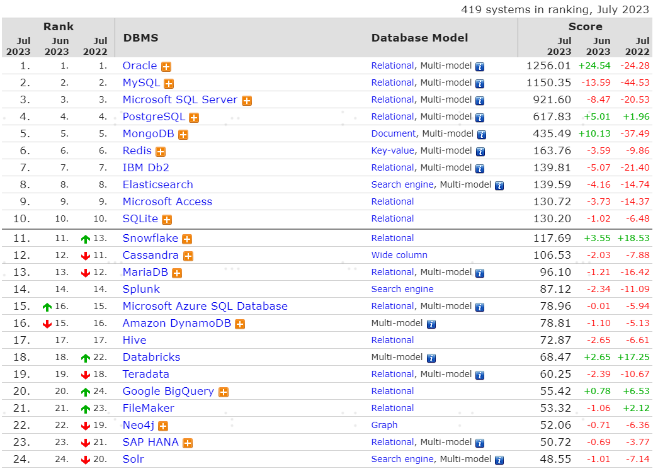Click the orange plus icon next to Oracle

tap(166, 67)
